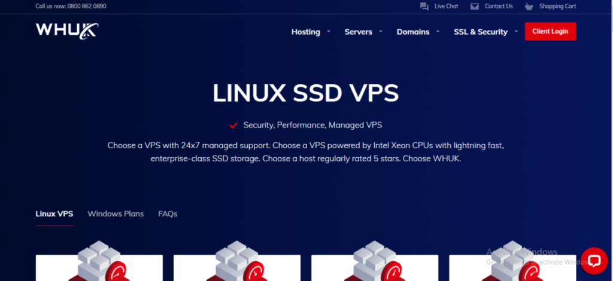Open the red chat widget bubble
The height and width of the screenshot is (281, 613).
click(594, 261)
